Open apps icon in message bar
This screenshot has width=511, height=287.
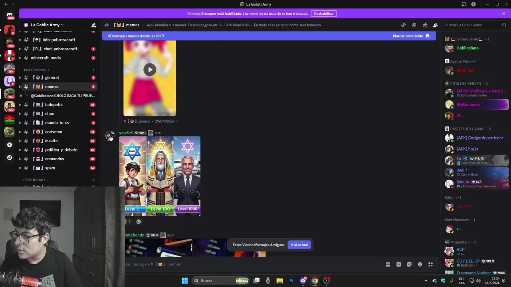[430, 264]
